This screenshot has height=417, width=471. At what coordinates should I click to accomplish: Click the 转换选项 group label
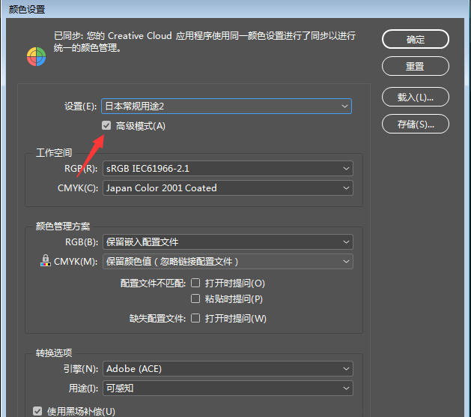(x=54, y=352)
